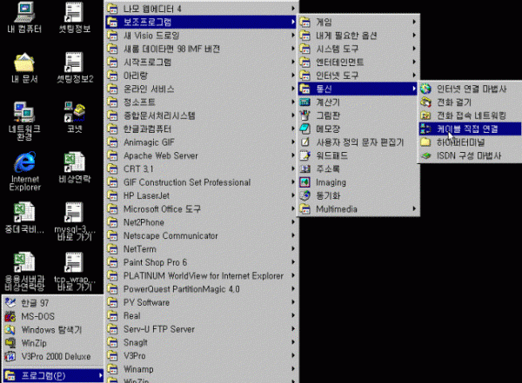Select 하이퍼터미널 menu entry
The height and width of the screenshot is (383, 522).
point(470,142)
